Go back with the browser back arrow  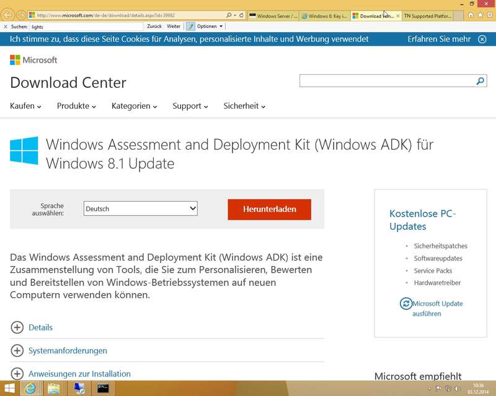point(8,15)
